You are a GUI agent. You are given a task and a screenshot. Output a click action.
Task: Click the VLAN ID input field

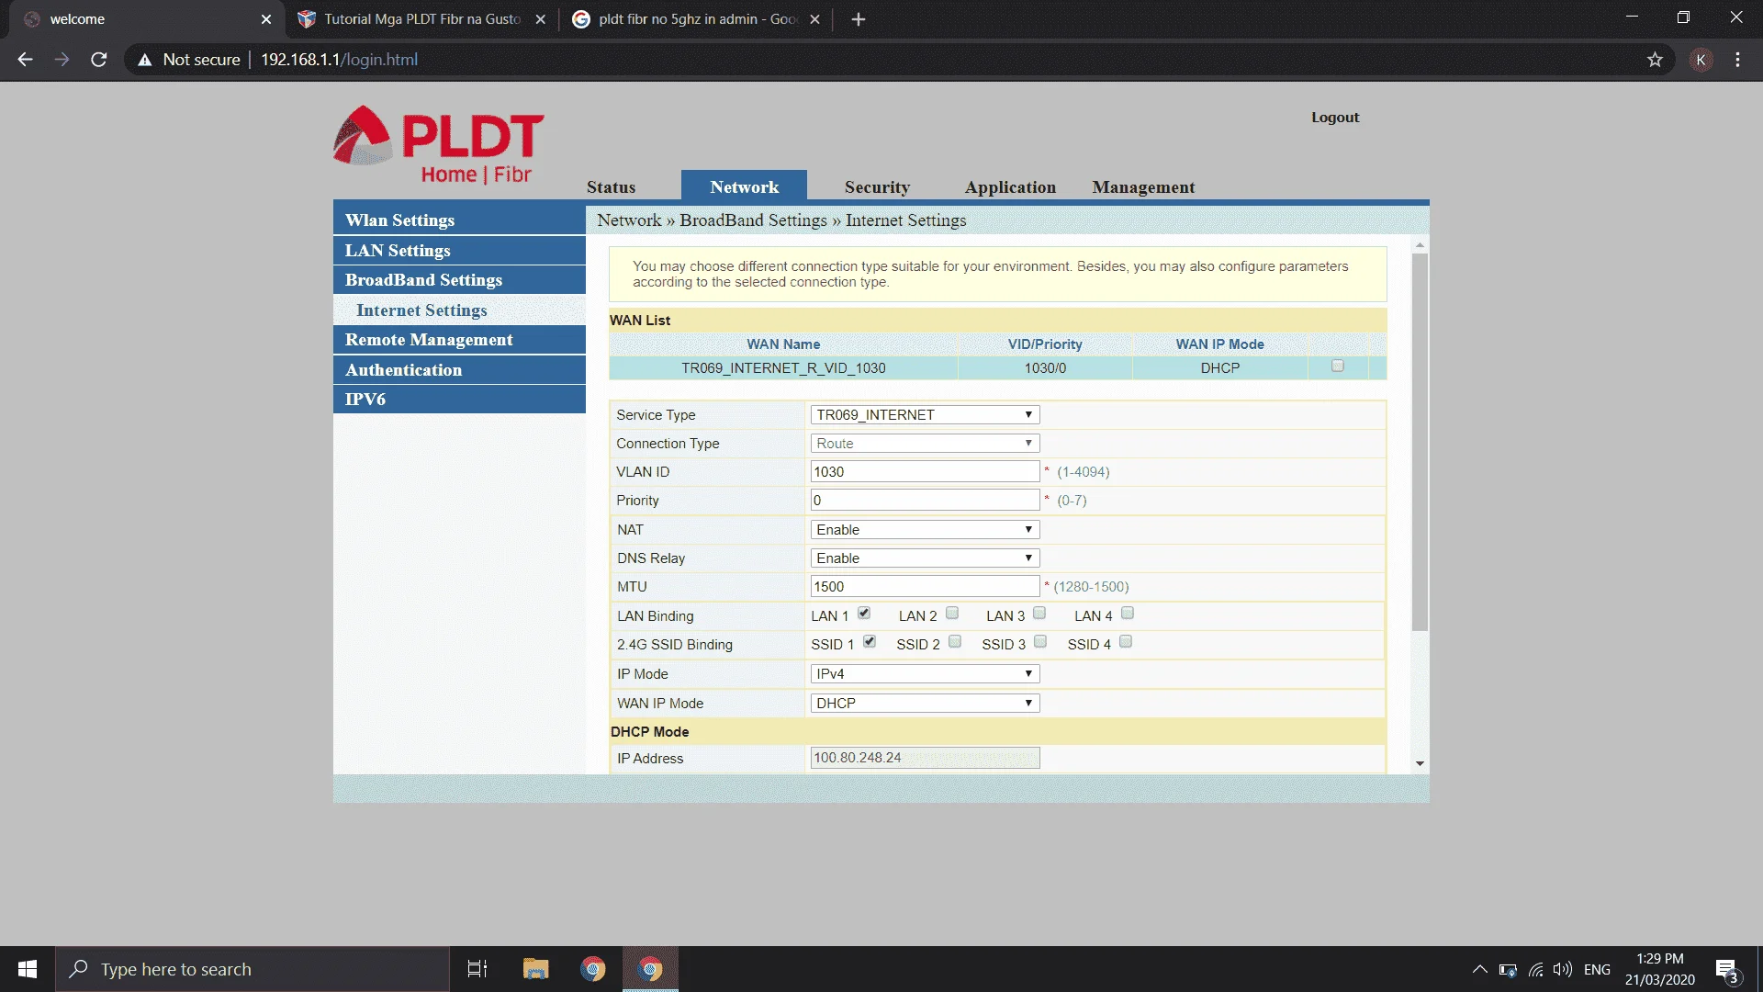[925, 472]
